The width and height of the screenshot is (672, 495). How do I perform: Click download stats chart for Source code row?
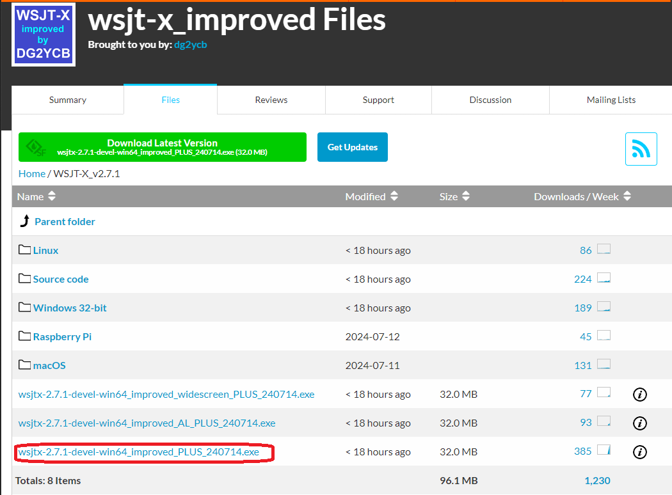[604, 278]
